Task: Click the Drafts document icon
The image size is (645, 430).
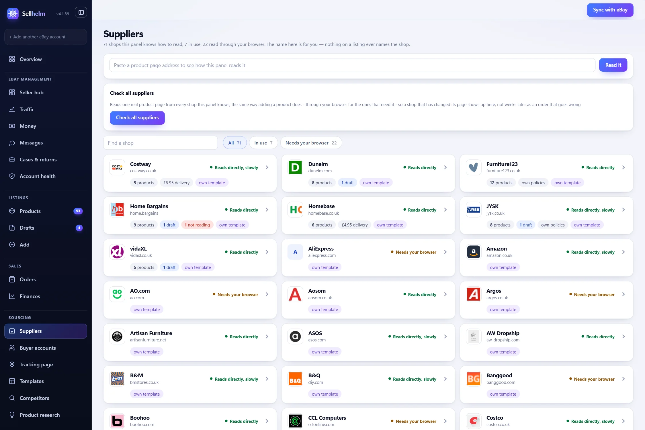Action: click(x=12, y=228)
